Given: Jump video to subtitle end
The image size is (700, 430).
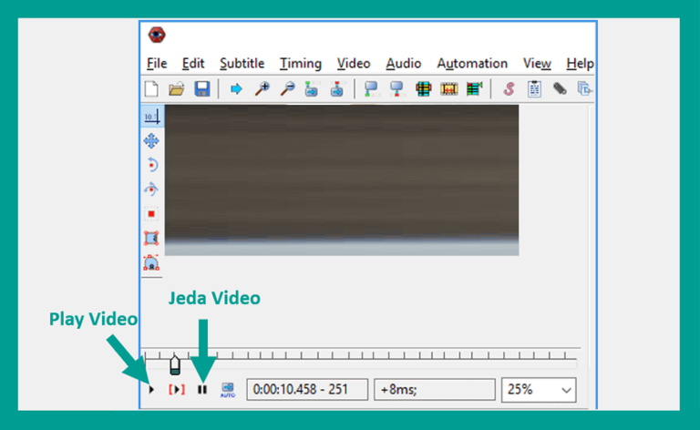Looking at the screenshot, I should pos(337,88).
